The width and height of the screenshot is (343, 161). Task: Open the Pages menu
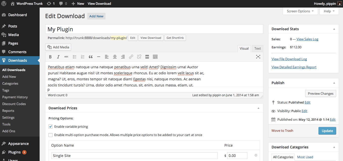coord(20,43)
